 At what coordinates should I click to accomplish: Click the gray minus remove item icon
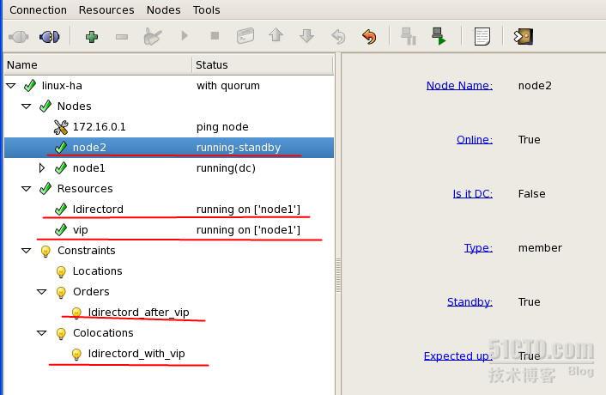coord(122,37)
